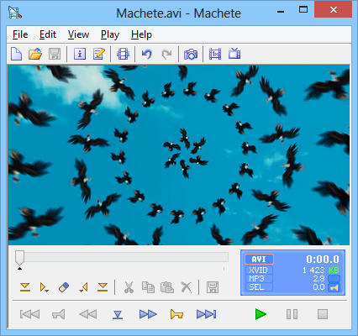Click the seek slider thumb
Screen dimensions: 358x336
tap(19, 258)
